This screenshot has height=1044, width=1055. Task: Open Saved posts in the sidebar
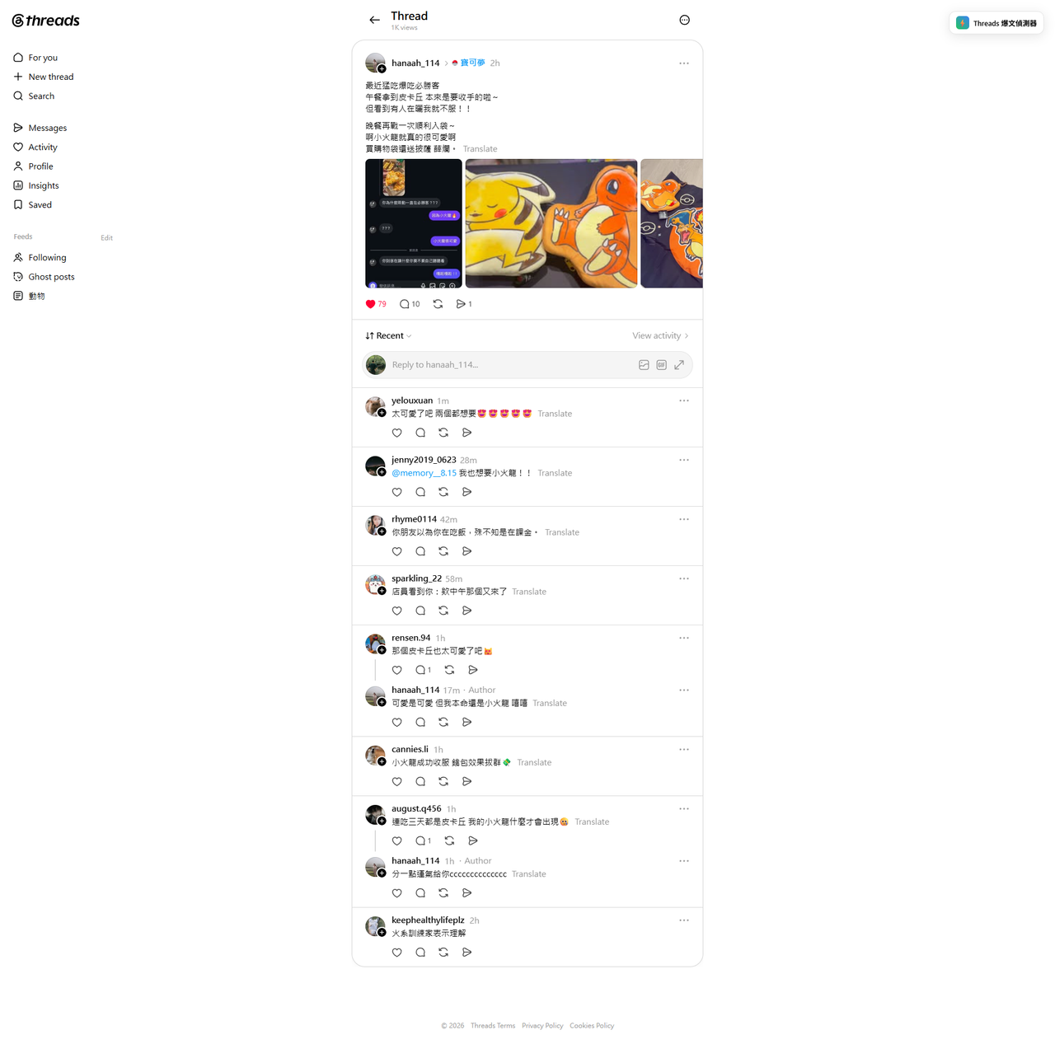[x=33, y=204]
